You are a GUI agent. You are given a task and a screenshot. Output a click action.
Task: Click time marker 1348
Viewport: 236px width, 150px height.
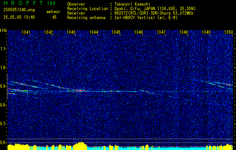click(184, 32)
